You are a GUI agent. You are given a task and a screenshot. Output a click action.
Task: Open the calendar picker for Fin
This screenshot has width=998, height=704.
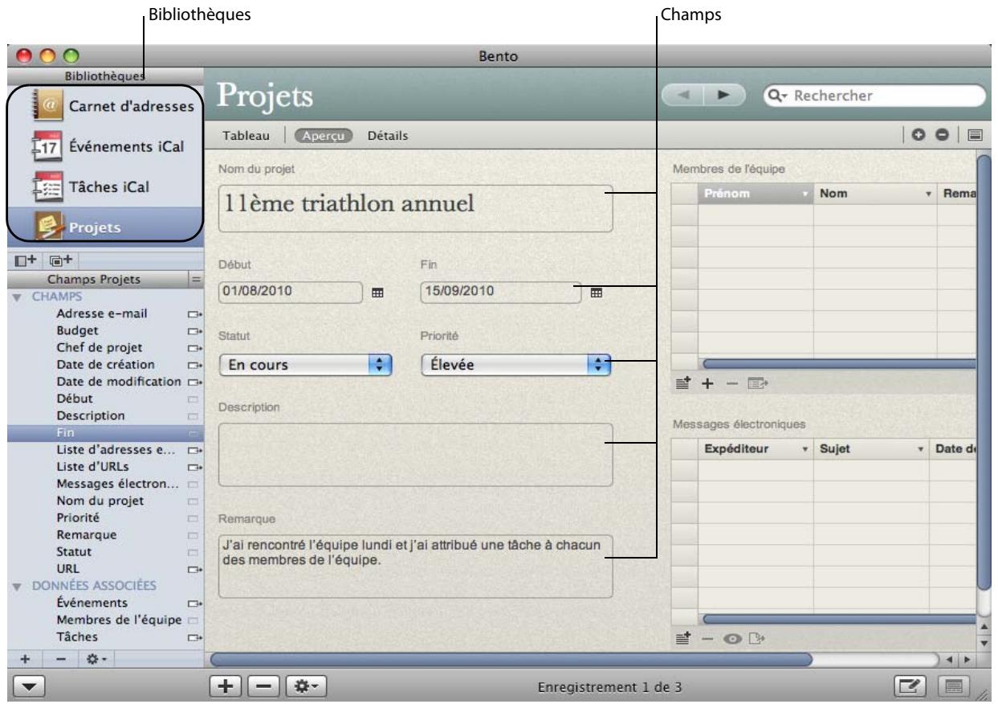596,293
